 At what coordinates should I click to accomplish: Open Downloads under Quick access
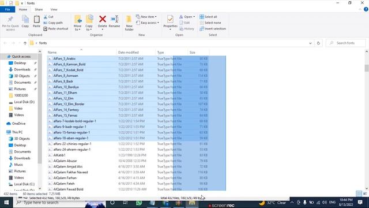point(22,69)
